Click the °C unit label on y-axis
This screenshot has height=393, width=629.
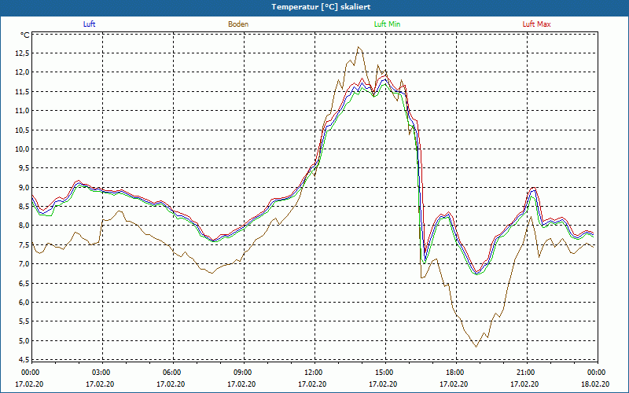click(x=25, y=35)
